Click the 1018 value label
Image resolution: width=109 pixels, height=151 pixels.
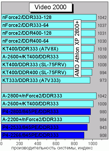tap(102, 49)
